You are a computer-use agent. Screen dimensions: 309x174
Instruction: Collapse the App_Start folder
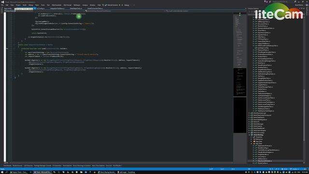252,144
